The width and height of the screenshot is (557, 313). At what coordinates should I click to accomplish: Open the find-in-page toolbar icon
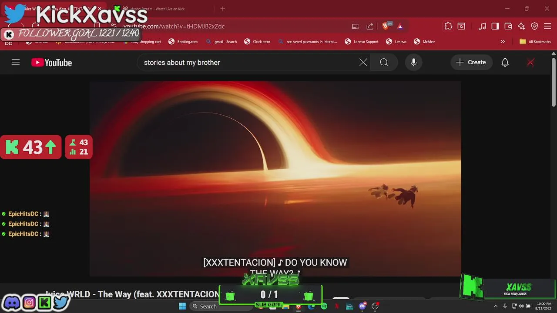[x=461, y=26]
